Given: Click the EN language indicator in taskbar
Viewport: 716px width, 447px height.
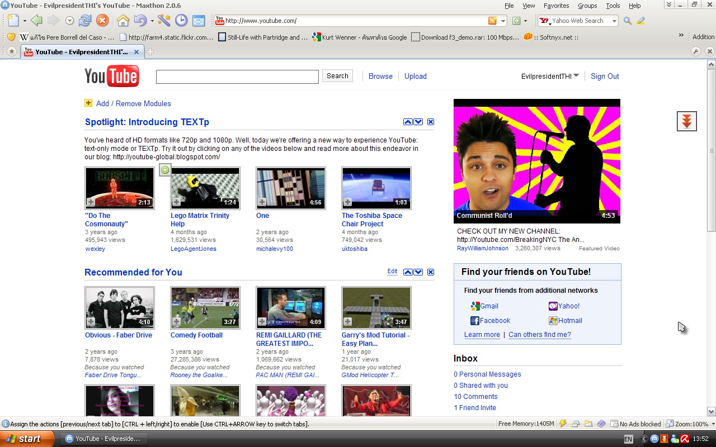Looking at the screenshot, I should click(628, 439).
